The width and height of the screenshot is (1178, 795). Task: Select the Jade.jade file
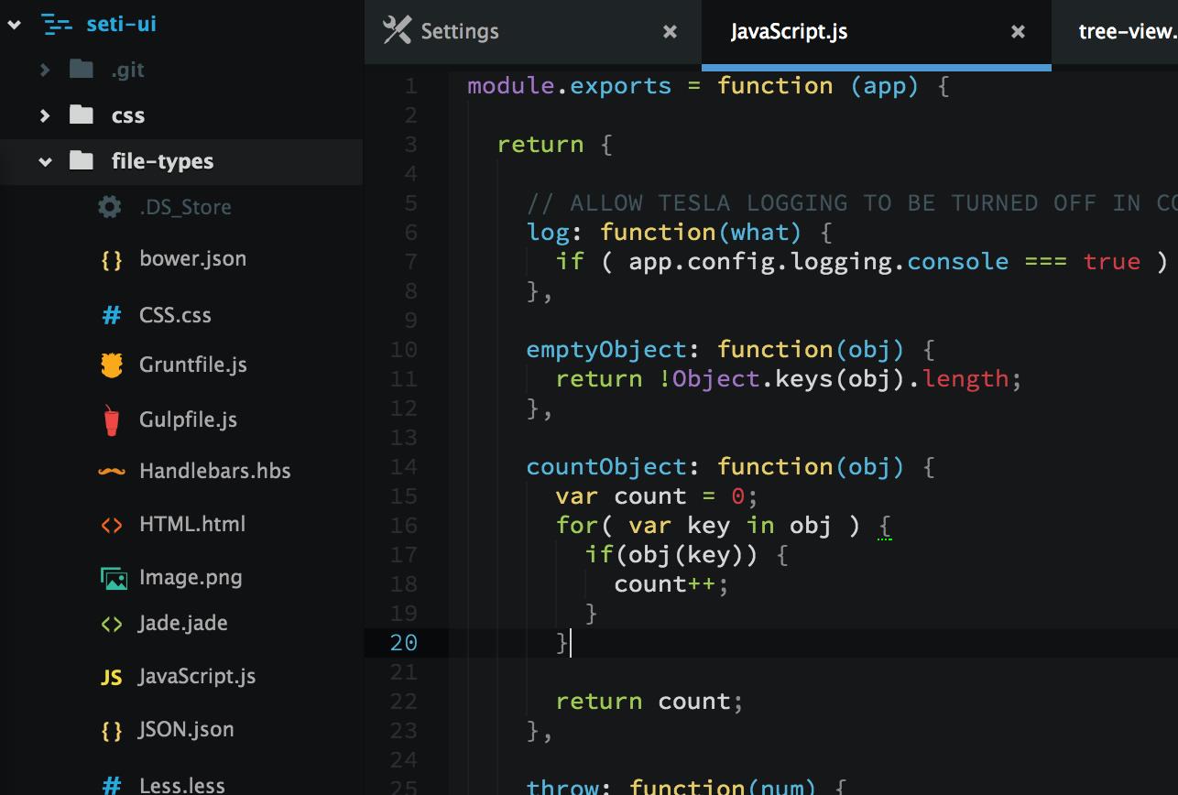coord(183,623)
